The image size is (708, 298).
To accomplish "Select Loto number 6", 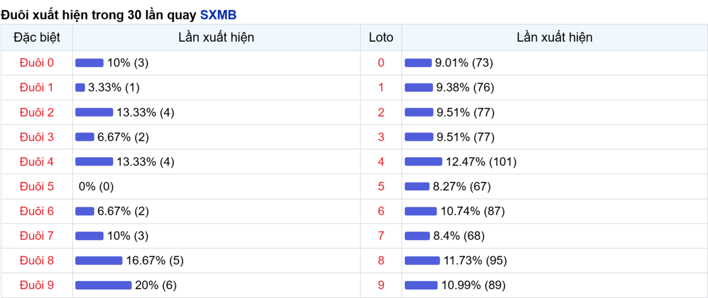I will pos(381,211).
